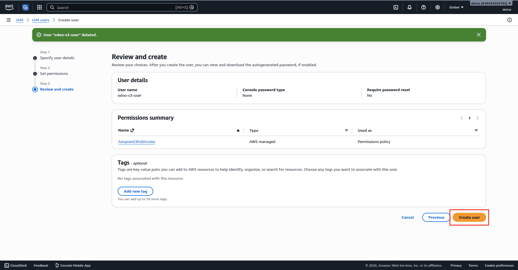This screenshot has width=518, height=270.
Task: Open CloudShell from the footer
Action: tap(16, 266)
